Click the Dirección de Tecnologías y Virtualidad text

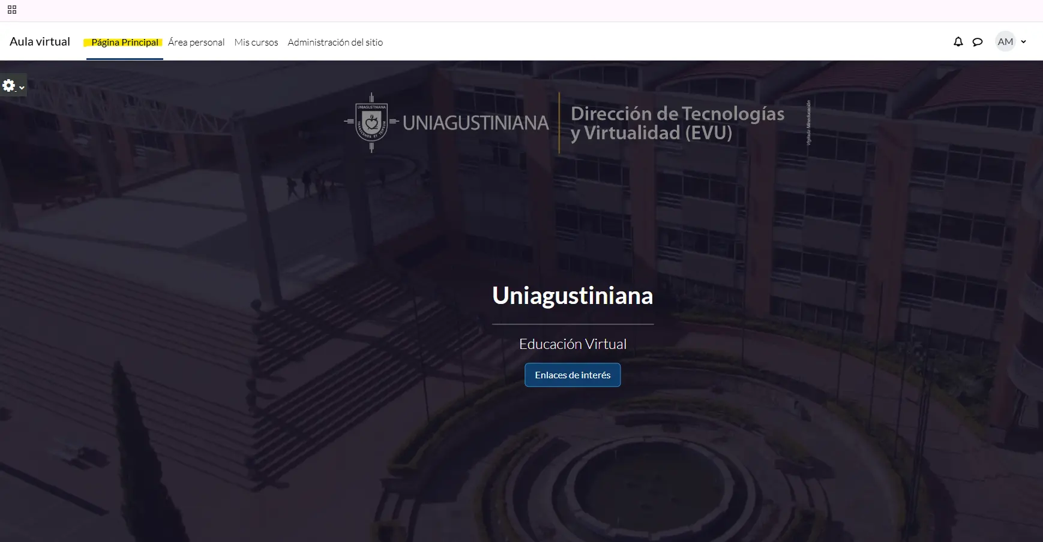tap(678, 123)
